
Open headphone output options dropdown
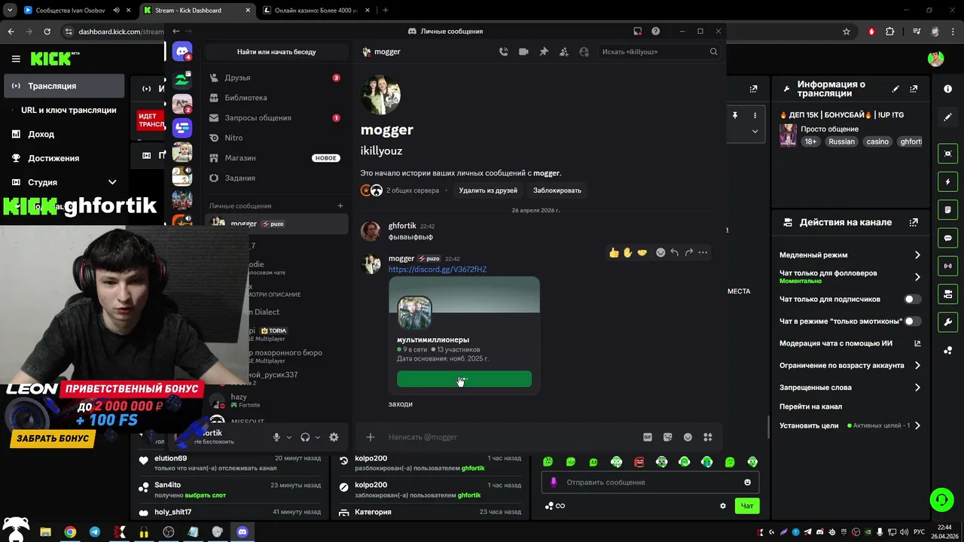tap(317, 437)
